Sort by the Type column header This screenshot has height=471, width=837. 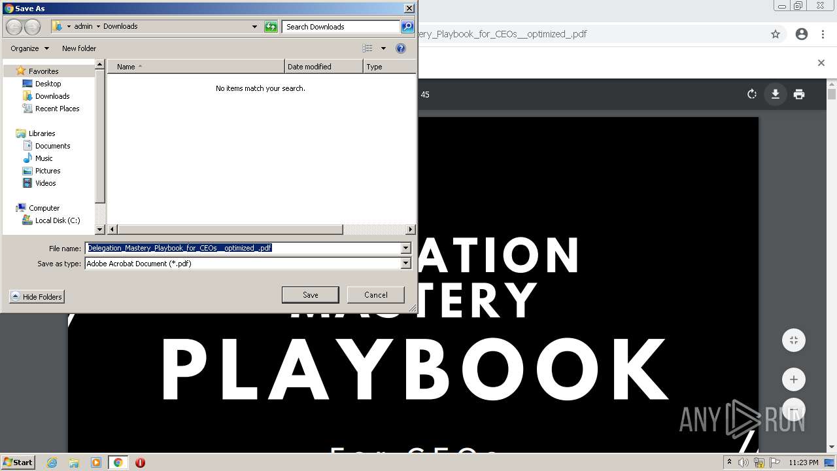390,67
